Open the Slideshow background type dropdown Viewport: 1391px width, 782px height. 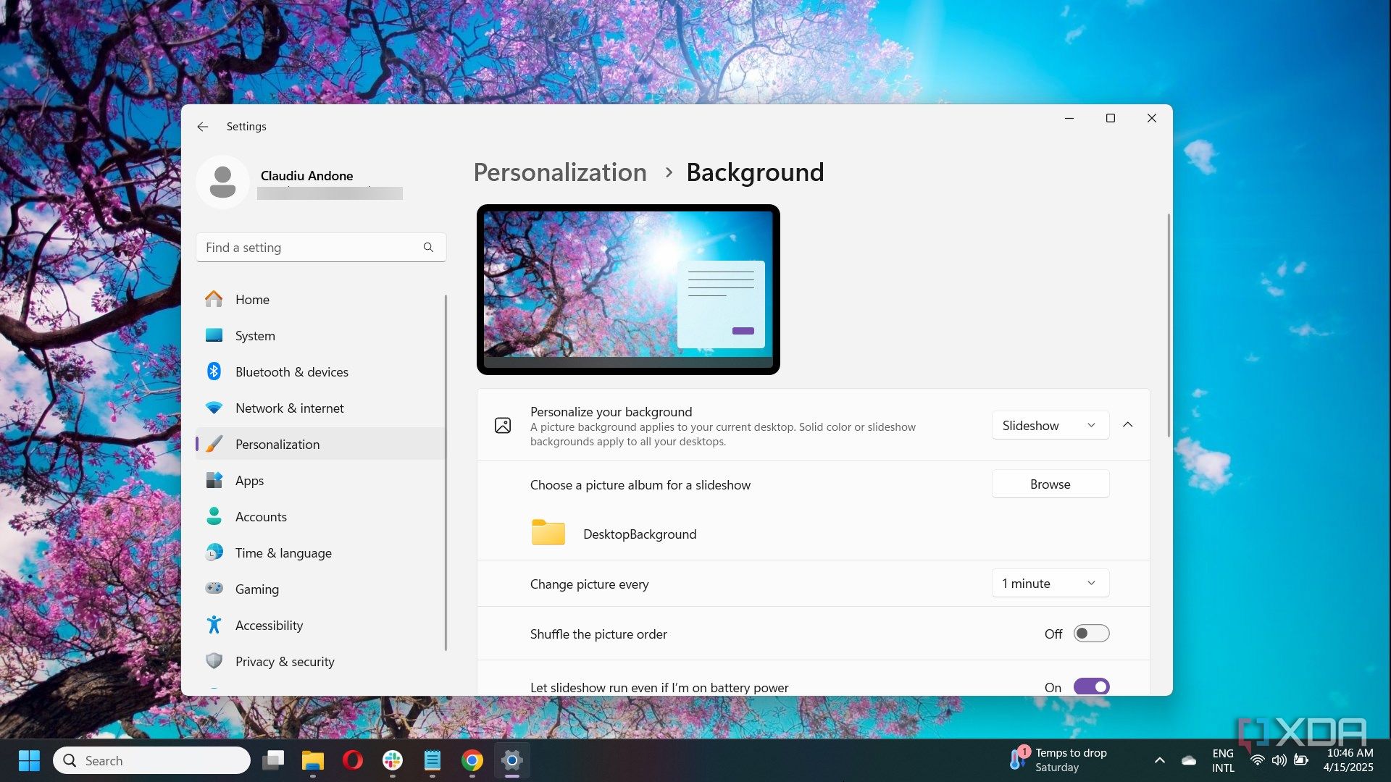[1050, 426]
